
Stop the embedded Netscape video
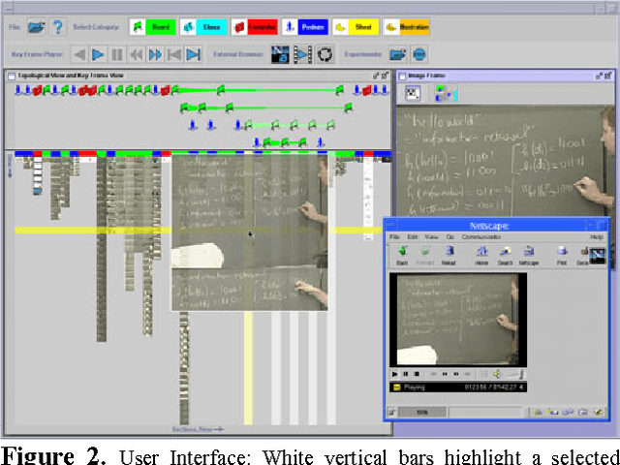point(417,374)
